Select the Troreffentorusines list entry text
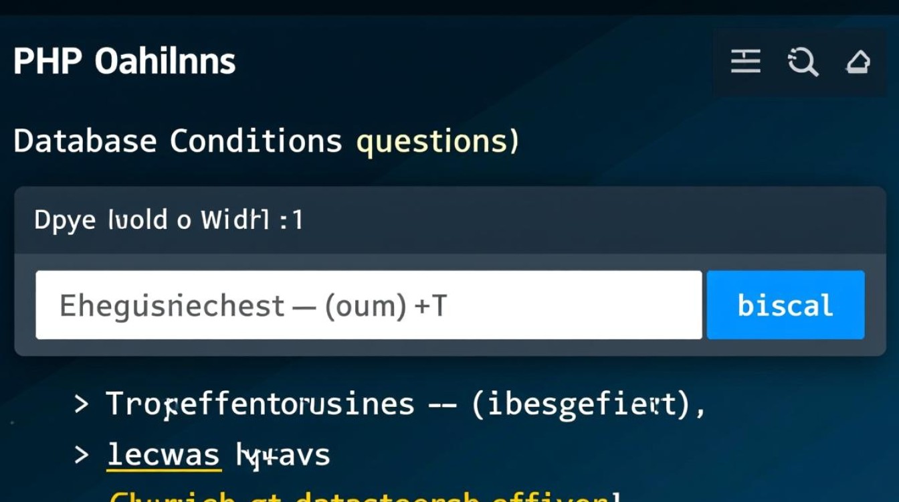899x502 pixels. click(260, 404)
